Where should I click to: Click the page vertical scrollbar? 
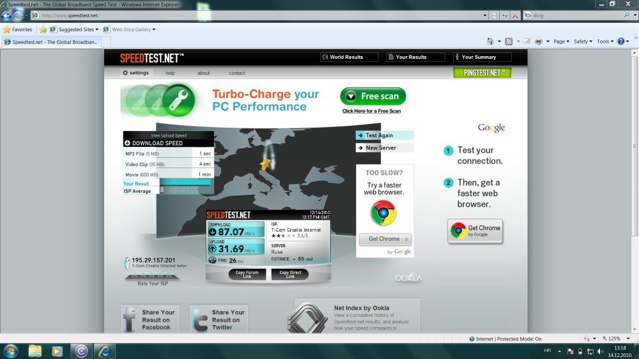pyautogui.click(x=635, y=147)
